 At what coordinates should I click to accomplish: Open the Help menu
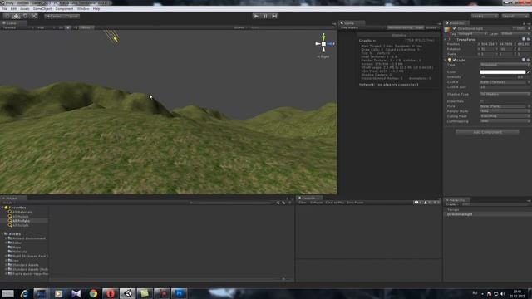click(x=96, y=9)
